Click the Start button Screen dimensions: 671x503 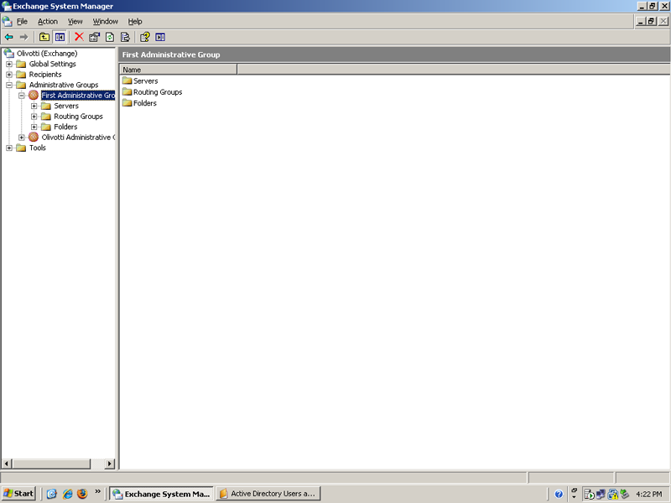click(x=18, y=494)
